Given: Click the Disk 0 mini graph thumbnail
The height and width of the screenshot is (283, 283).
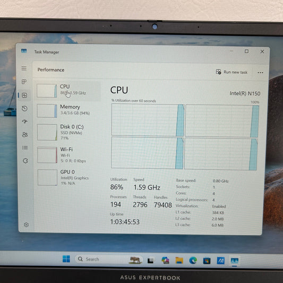Looking at the screenshot, I should [47, 132].
